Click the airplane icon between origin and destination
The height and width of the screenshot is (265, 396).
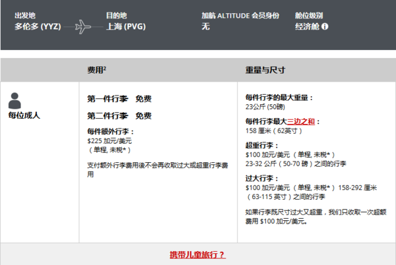click(83, 27)
